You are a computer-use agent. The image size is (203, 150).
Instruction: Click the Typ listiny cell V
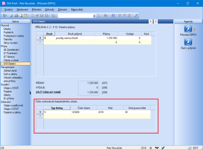pyautogui.click(x=57, y=112)
